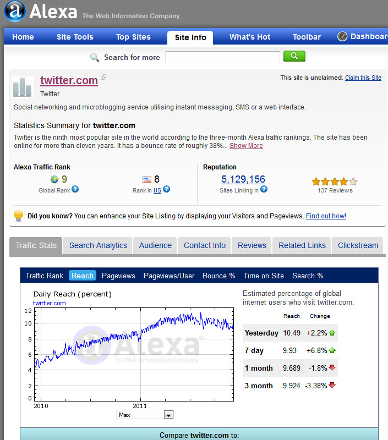Show the Pageviews/User chart

[x=169, y=276]
